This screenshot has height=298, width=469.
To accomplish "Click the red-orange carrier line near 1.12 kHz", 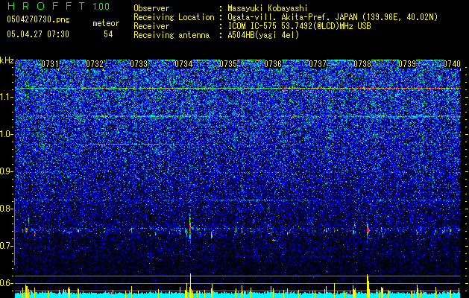I will [238, 89].
